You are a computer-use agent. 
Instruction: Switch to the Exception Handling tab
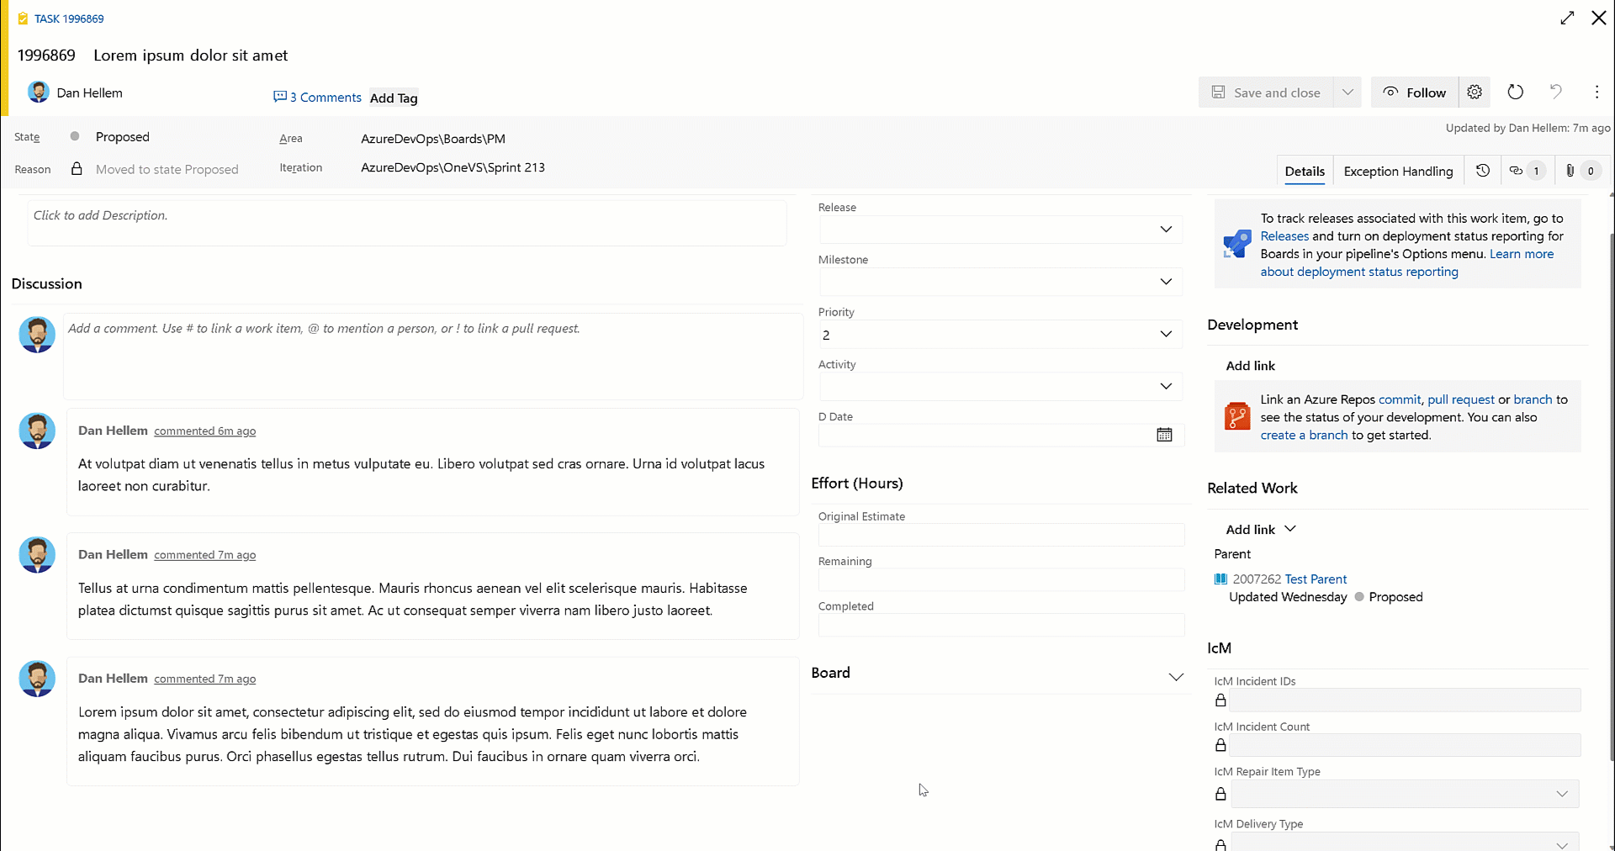1398,171
